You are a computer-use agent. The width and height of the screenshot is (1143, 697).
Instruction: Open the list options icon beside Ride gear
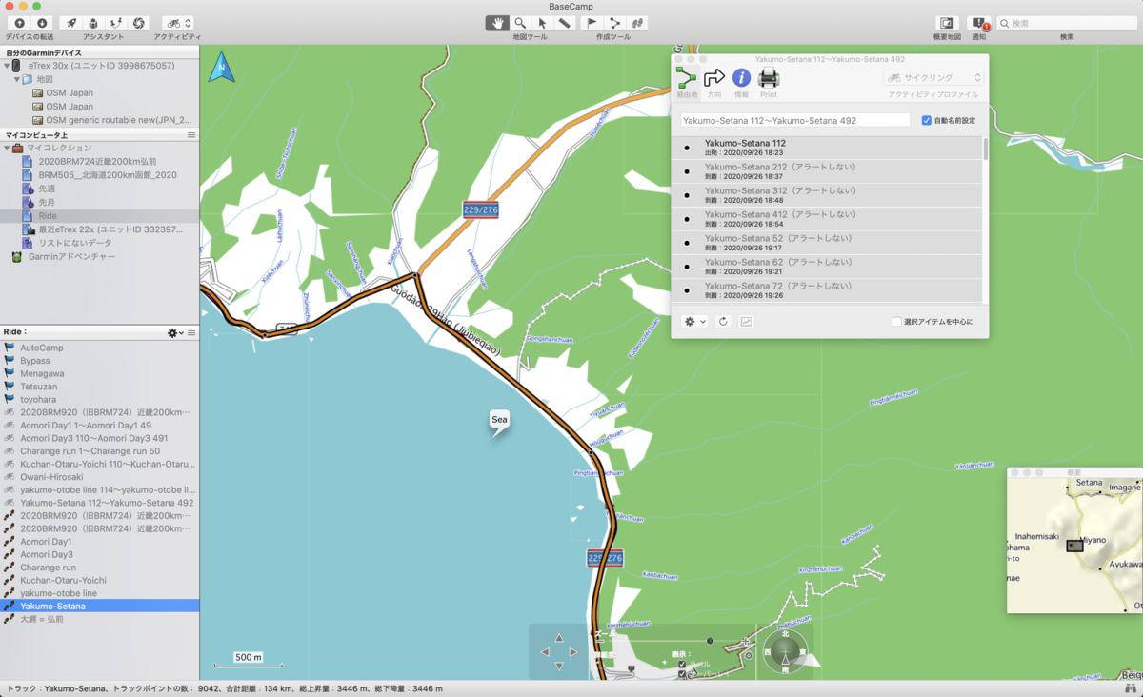click(191, 332)
